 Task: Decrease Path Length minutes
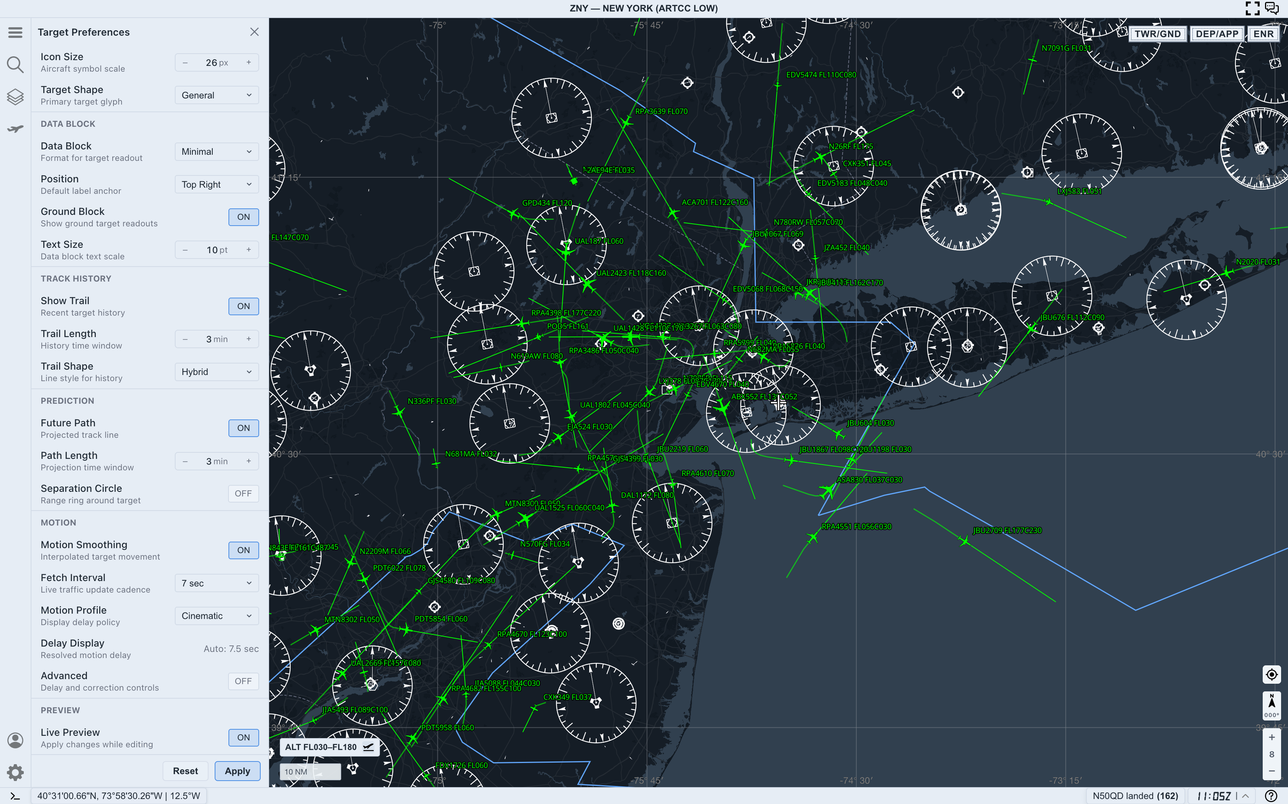click(185, 461)
